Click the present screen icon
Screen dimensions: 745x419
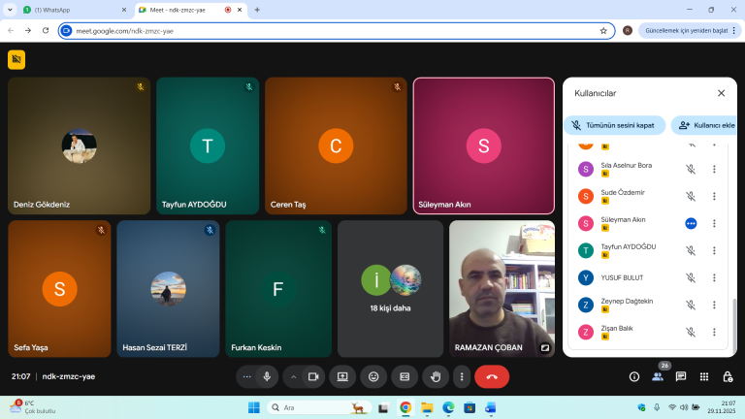point(342,376)
